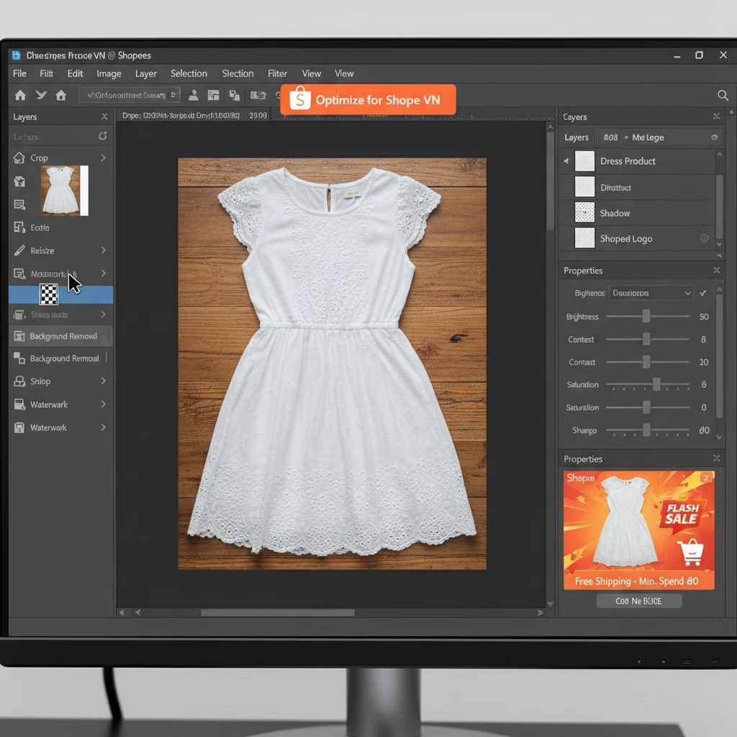737x737 pixels.
Task: Toggle the Shoped Logo layer visibility icon
Action: (x=704, y=238)
